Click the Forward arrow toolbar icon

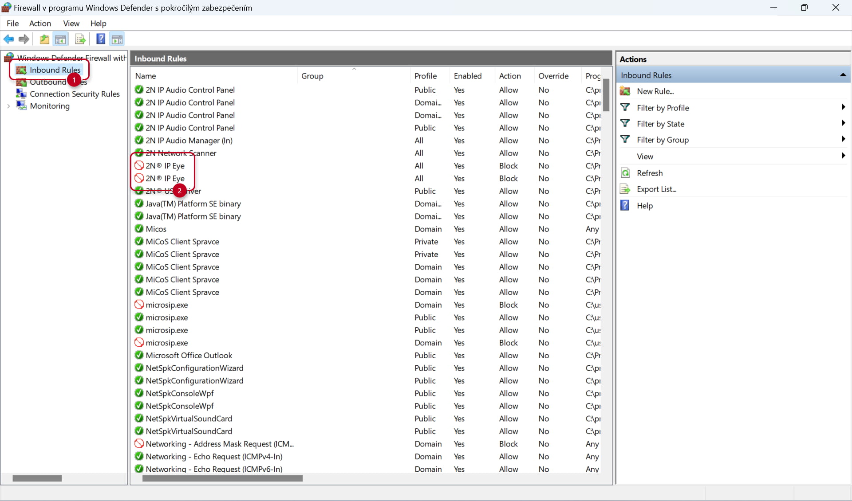click(x=24, y=39)
